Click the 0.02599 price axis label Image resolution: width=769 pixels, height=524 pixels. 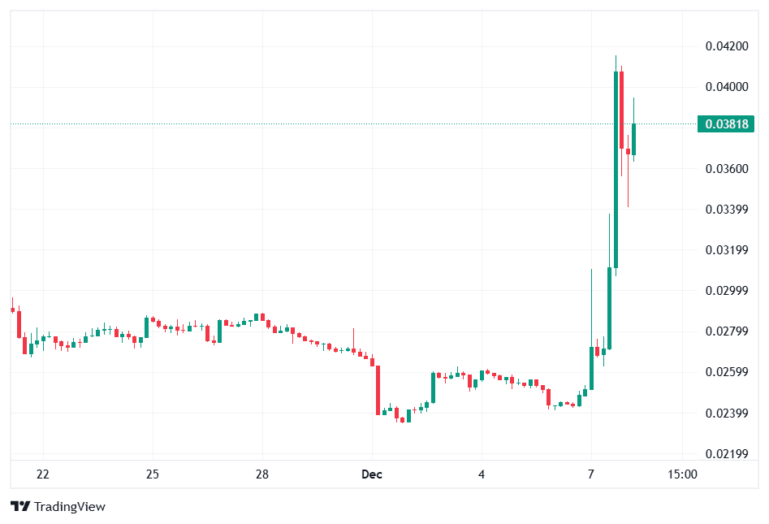pyautogui.click(x=726, y=372)
